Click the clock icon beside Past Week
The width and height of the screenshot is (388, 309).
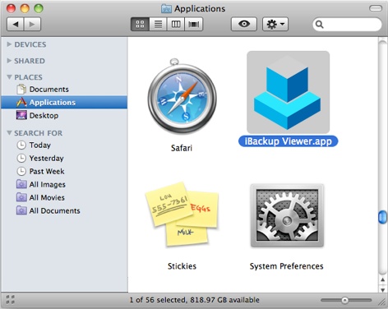21,171
